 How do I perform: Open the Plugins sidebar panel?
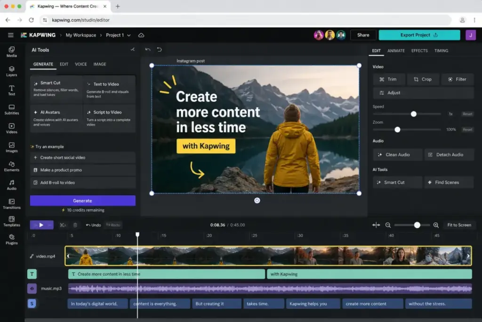[11, 239]
